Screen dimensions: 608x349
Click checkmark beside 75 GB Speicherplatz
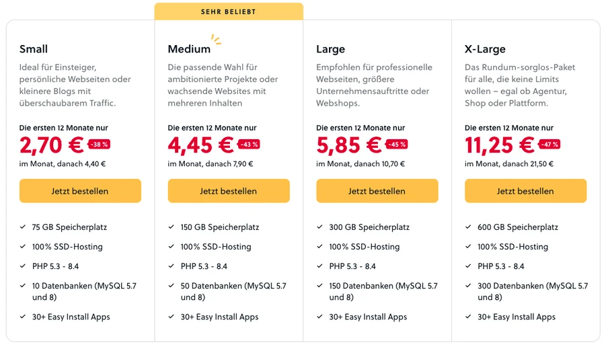(x=23, y=227)
